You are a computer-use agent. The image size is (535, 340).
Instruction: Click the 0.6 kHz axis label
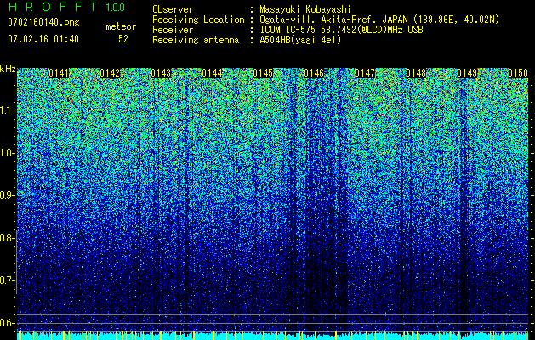[8, 323]
